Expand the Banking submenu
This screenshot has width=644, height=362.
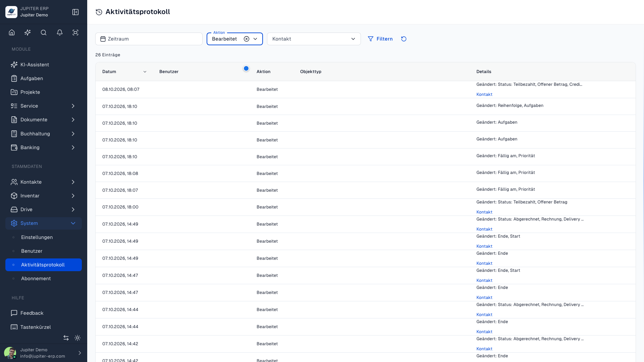click(44, 147)
